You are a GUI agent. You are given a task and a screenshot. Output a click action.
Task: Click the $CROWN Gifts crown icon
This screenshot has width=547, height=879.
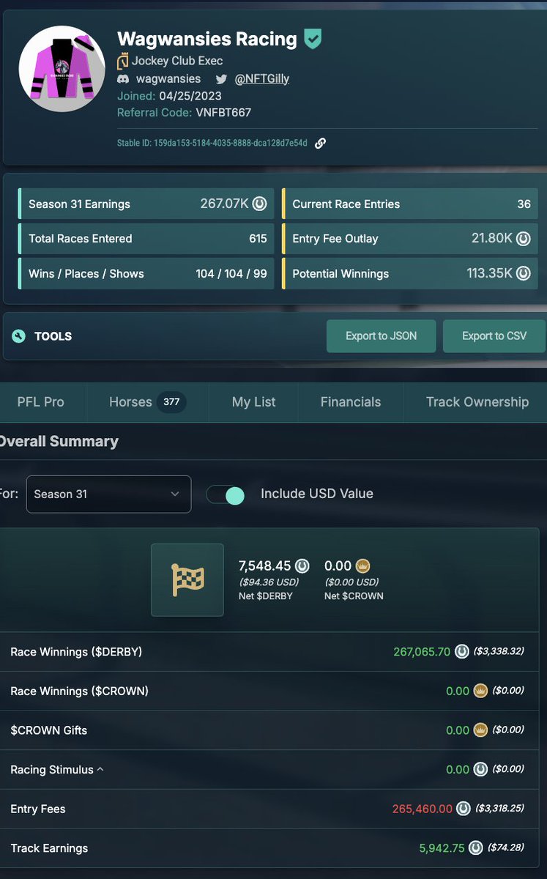(481, 730)
